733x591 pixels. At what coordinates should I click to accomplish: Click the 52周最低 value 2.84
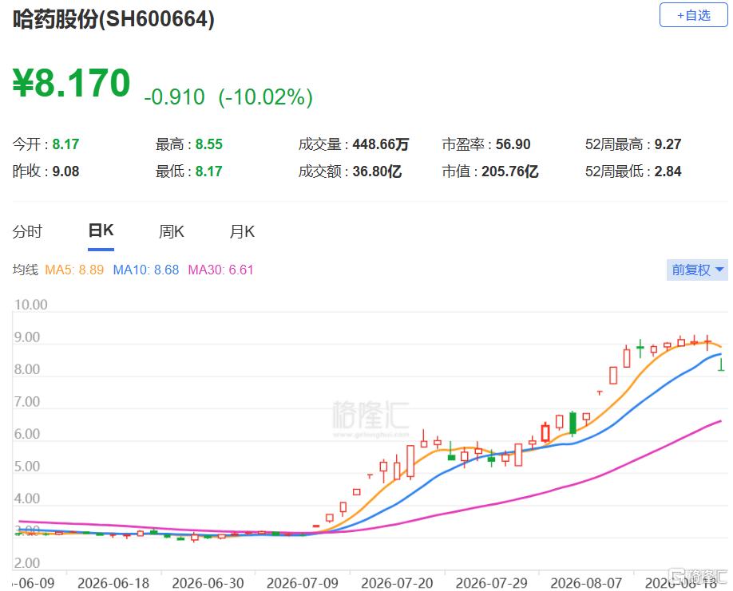(668, 171)
